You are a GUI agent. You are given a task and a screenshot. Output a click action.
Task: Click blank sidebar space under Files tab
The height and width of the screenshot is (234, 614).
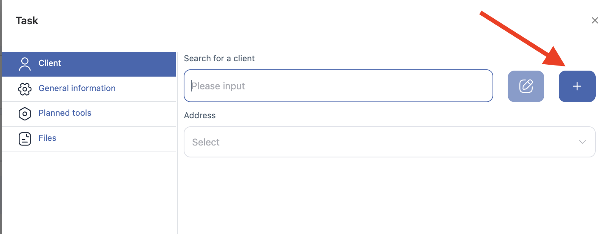(x=88, y=191)
